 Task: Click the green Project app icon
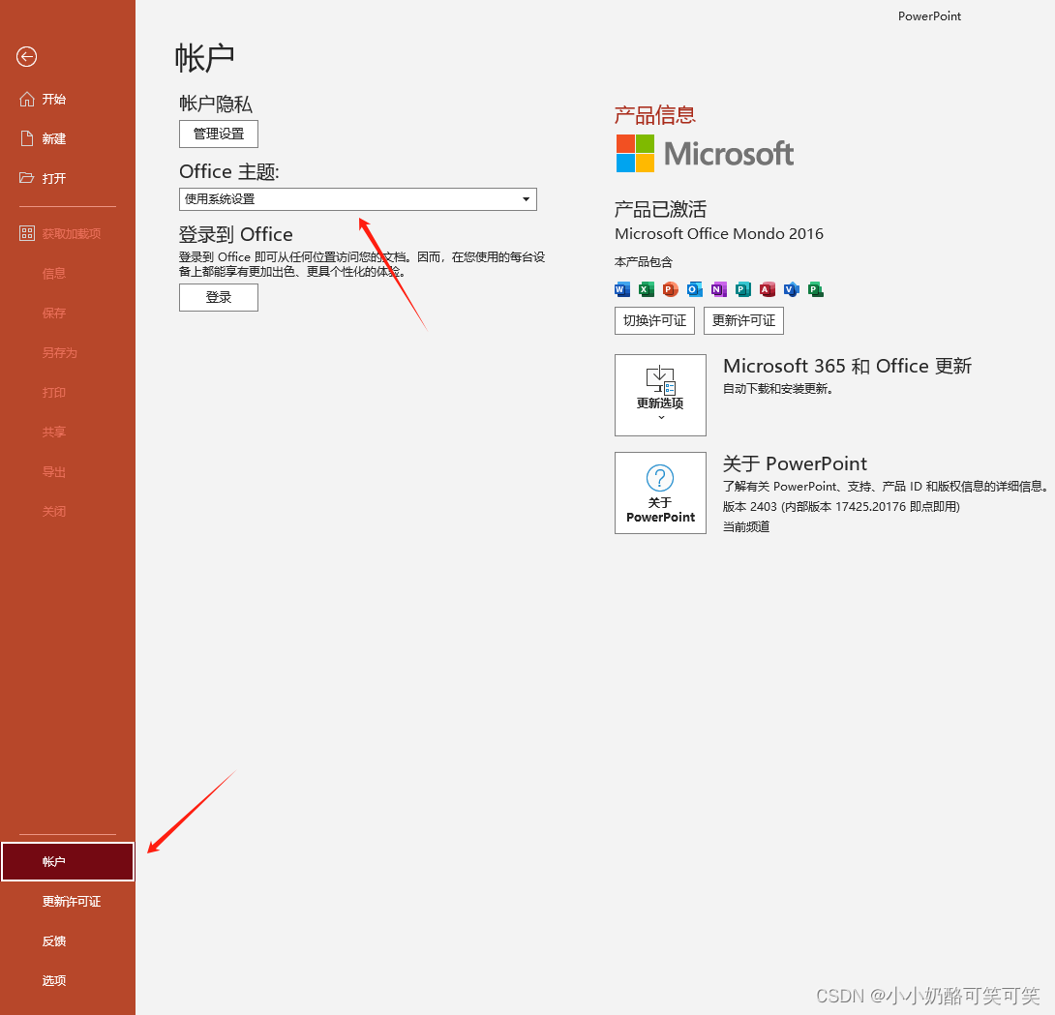pyautogui.click(x=816, y=289)
